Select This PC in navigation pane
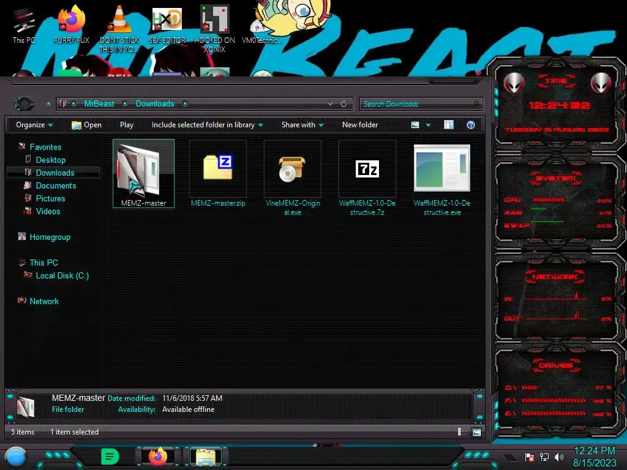Viewport: 627px width, 470px height. [44, 263]
